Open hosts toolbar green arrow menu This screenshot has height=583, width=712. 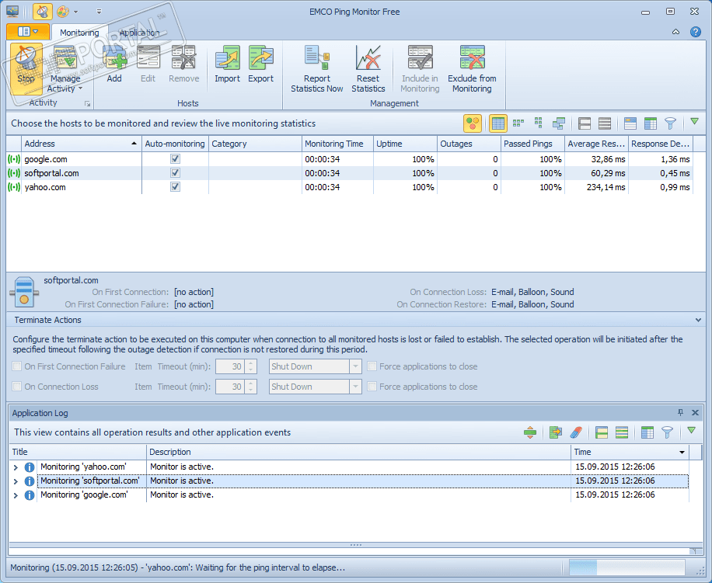[694, 122]
